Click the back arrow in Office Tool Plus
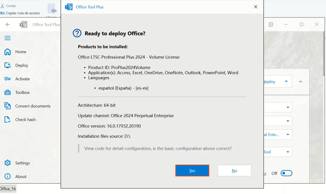Image resolution: width=326 pixels, height=194 pixels. tap(8, 24)
